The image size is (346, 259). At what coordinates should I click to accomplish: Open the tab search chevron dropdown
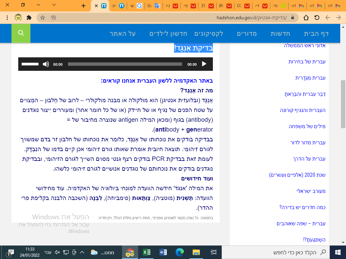coord(54,5)
